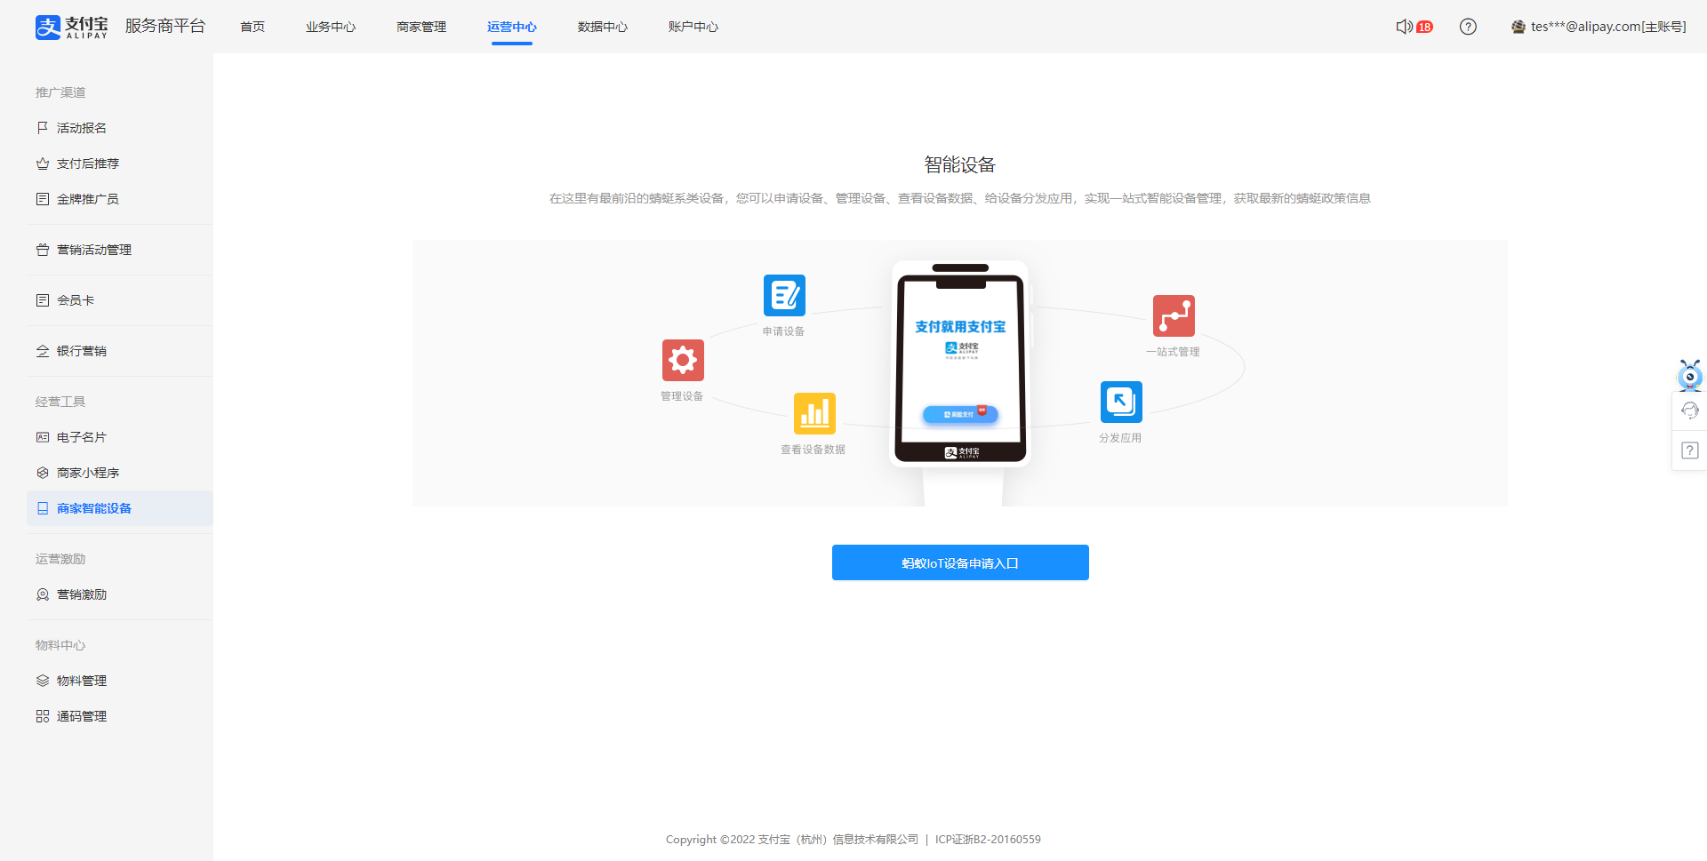Click the cube icon beside 商家小程序
This screenshot has width=1707, height=861.
[43, 473]
